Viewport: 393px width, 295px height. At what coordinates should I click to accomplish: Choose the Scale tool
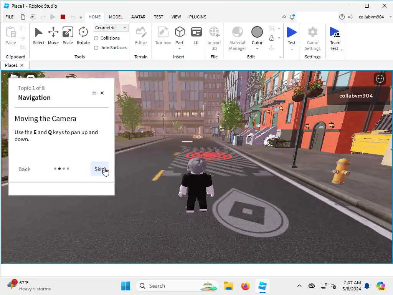[68, 36]
